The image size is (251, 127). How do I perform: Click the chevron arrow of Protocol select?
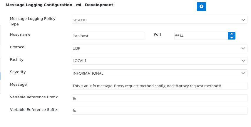point(243,48)
